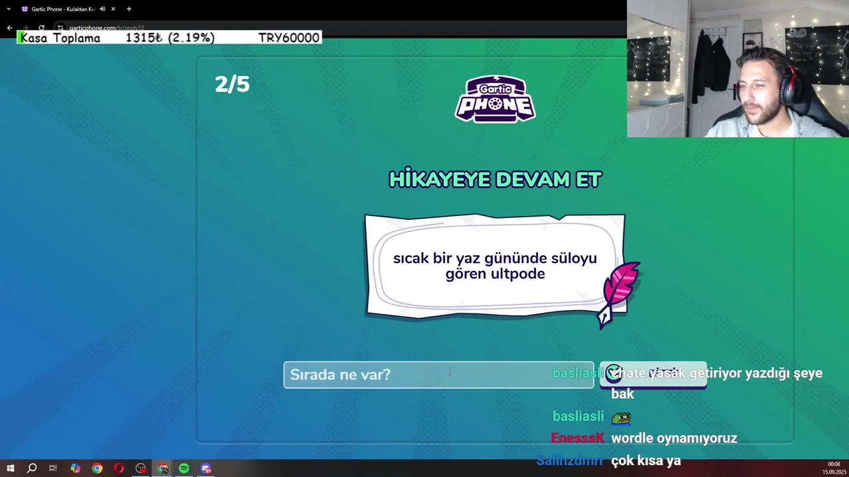The image size is (849, 477).
Task: Expand the tab search dropdown
Action: click(9, 9)
